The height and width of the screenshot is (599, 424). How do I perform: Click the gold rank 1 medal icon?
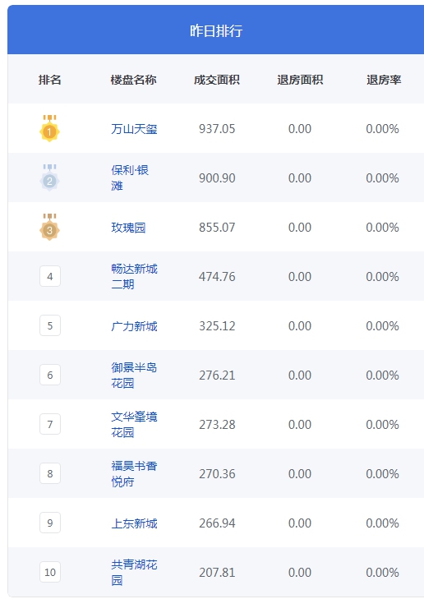[x=49, y=128]
